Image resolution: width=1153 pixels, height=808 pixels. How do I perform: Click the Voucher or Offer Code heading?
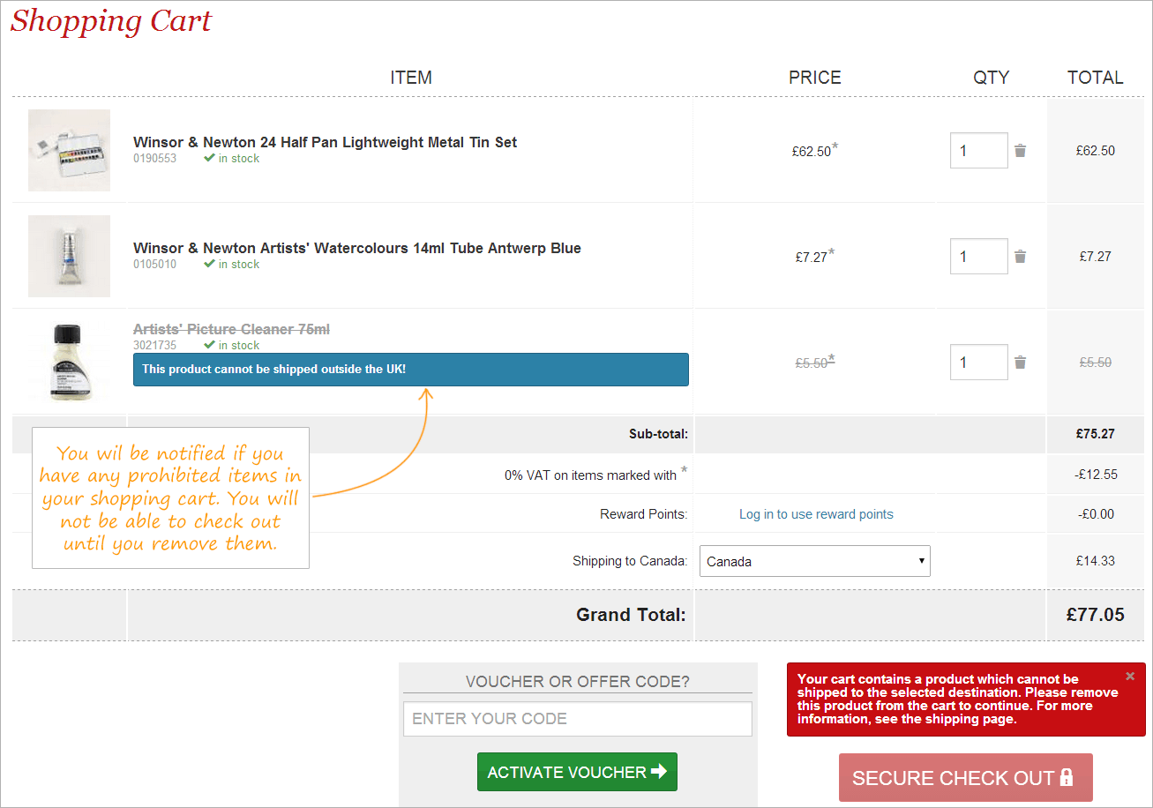[x=578, y=682]
